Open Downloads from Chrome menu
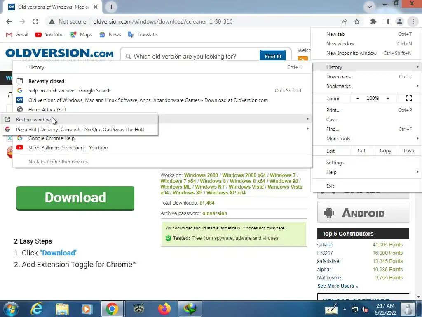Image resolution: width=422 pixels, height=317 pixels. (x=366, y=76)
